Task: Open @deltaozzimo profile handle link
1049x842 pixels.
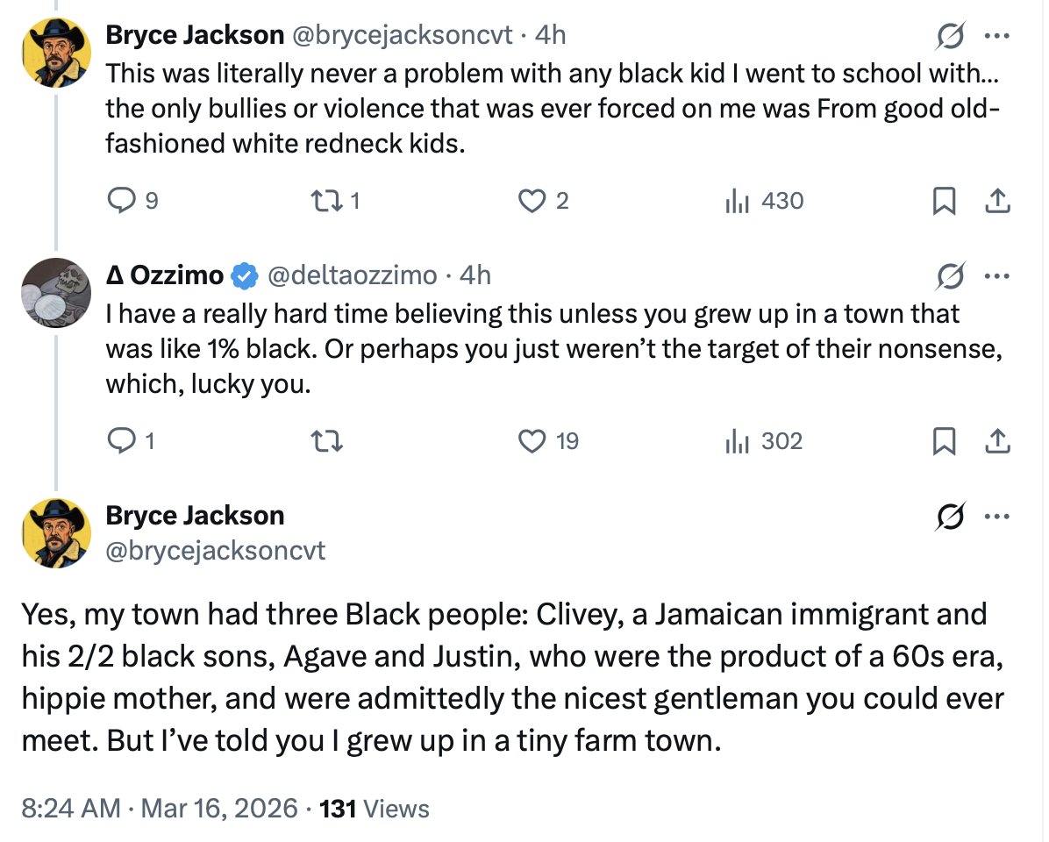Action: 351,275
